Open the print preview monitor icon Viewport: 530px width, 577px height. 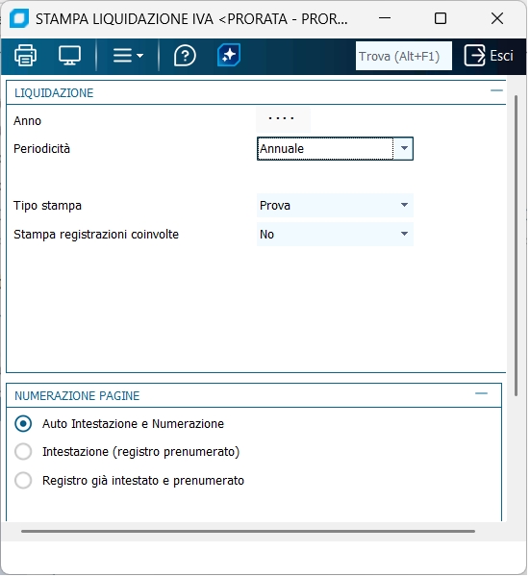click(69, 56)
